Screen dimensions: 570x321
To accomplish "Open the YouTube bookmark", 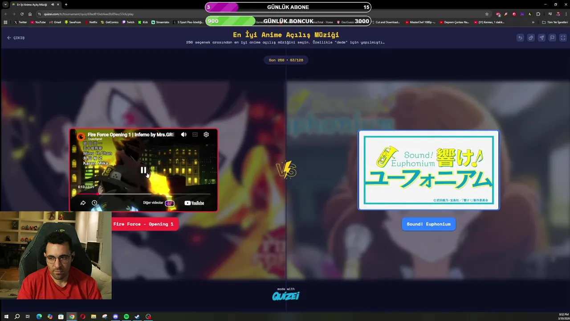I will pyautogui.click(x=38, y=22).
